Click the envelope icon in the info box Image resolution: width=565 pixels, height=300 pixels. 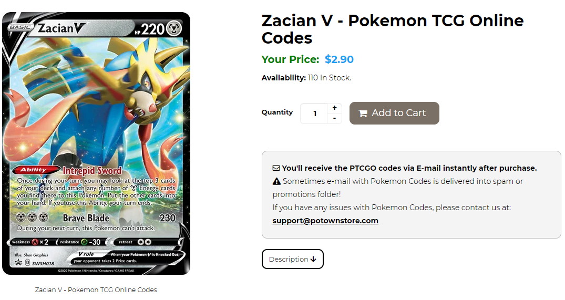pos(276,169)
